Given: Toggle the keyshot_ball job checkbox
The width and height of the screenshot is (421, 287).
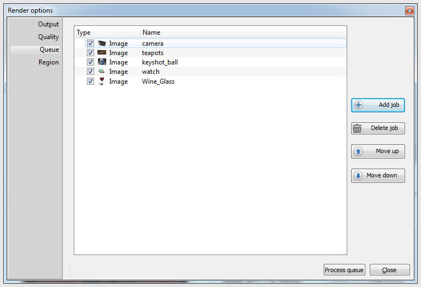Looking at the screenshot, I should [90, 62].
